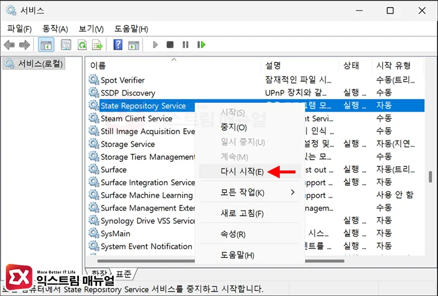Click the 사용 안 함 startup type cell
The height and width of the screenshot is (296, 438).
[x=394, y=194]
